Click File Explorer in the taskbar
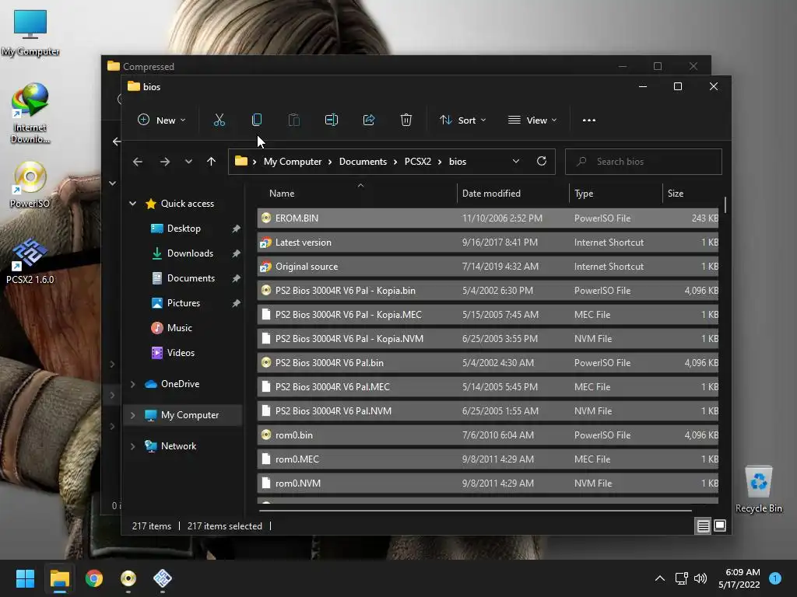Screen dimensions: 797x597 [x=59, y=578]
